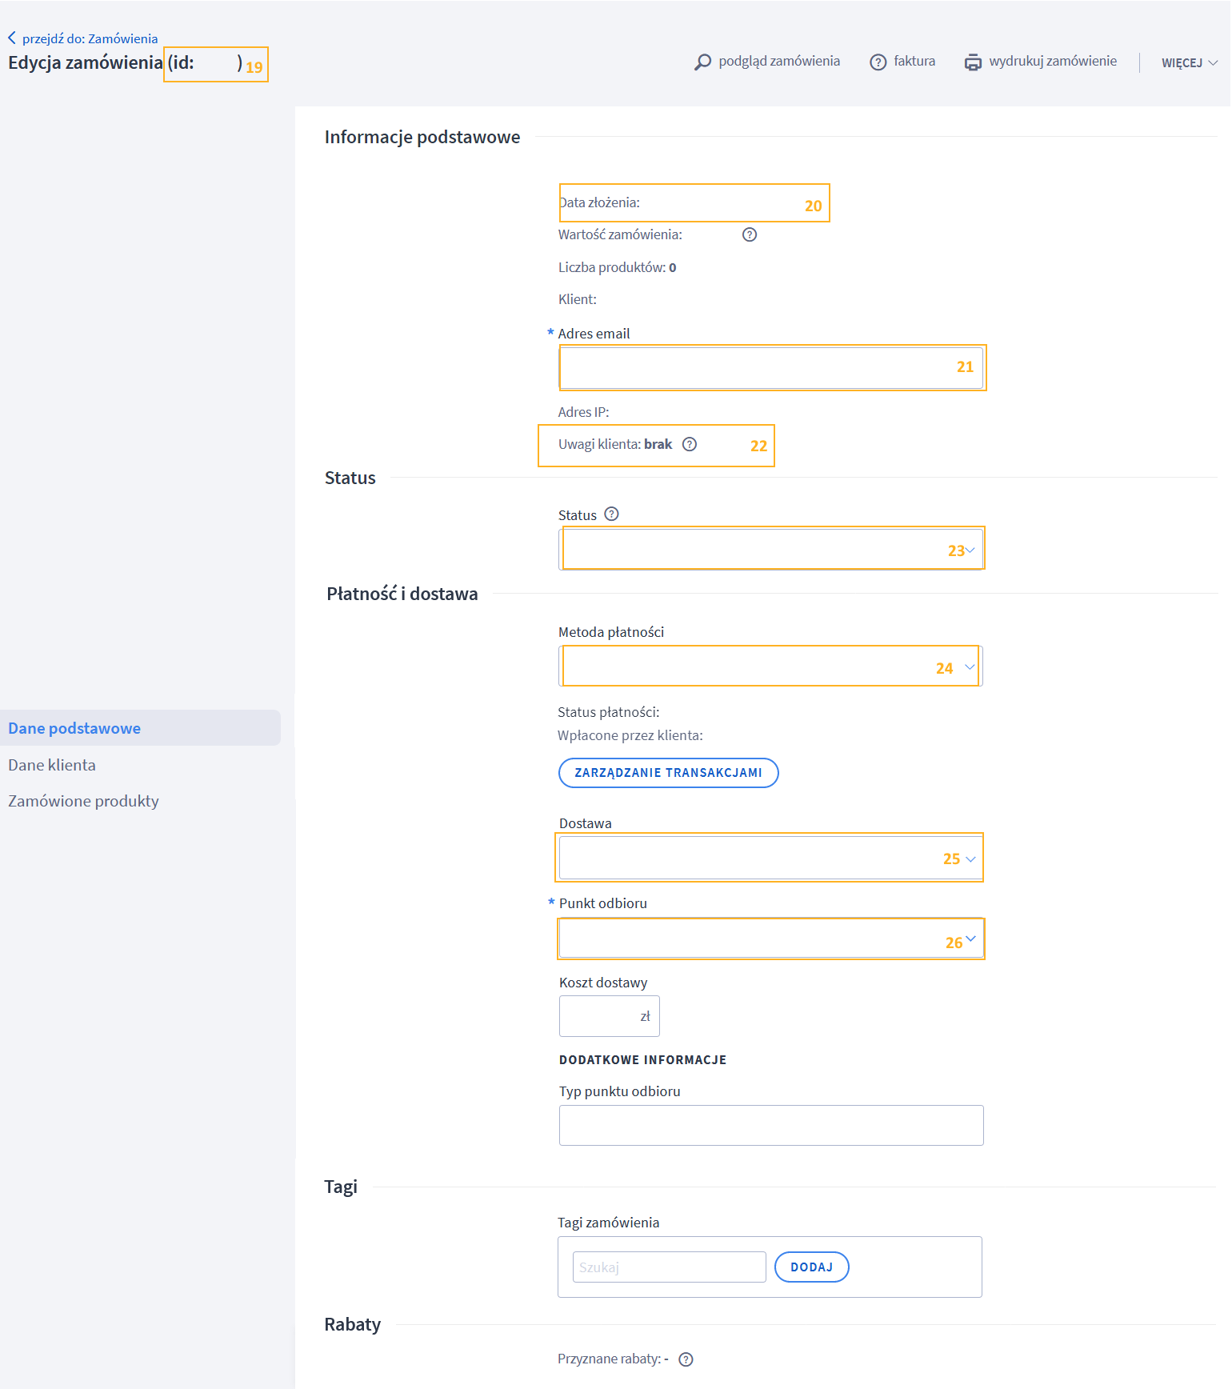Click the back arrow to Zamówienia
The height and width of the screenshot is (1389, 1232).
click(x=12, y=38)
